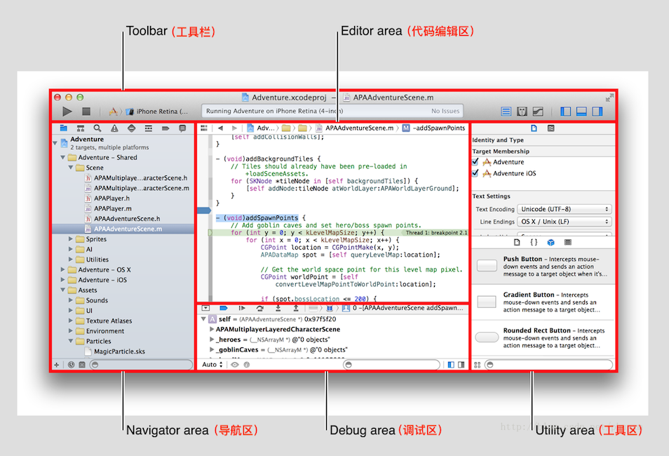Open the Issue navigator
The width and height of the screenshot is (669, 456).
tap(114, 128)
